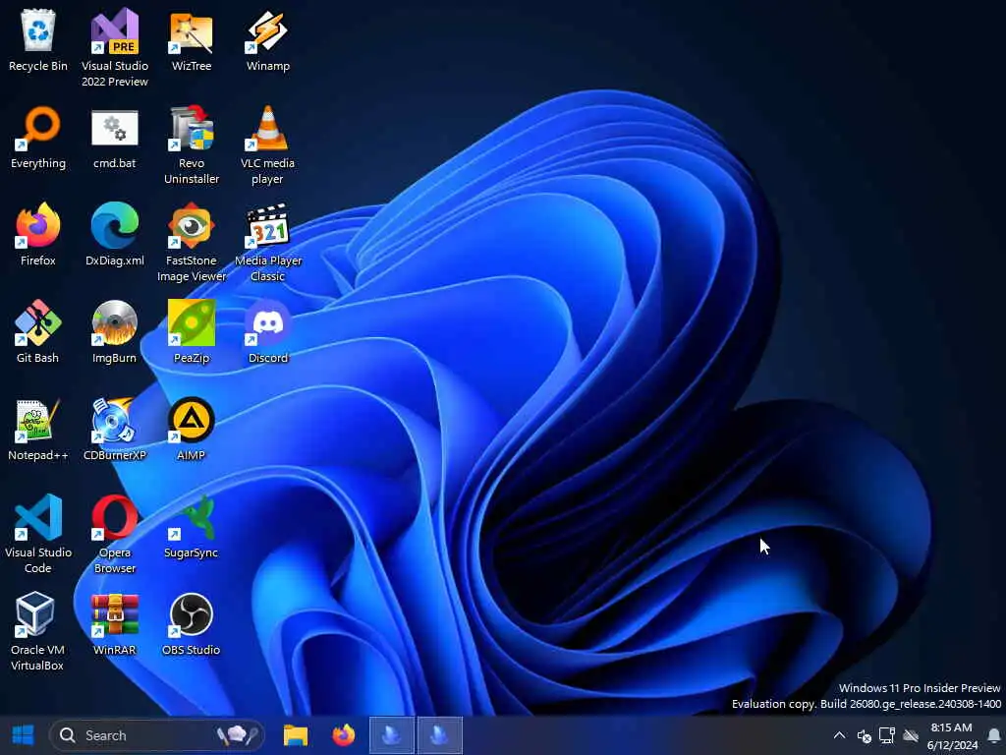Screen dimensions: 1006x755
Task: Select the AIMP player shortcut
Action: [x=192, y=429]
